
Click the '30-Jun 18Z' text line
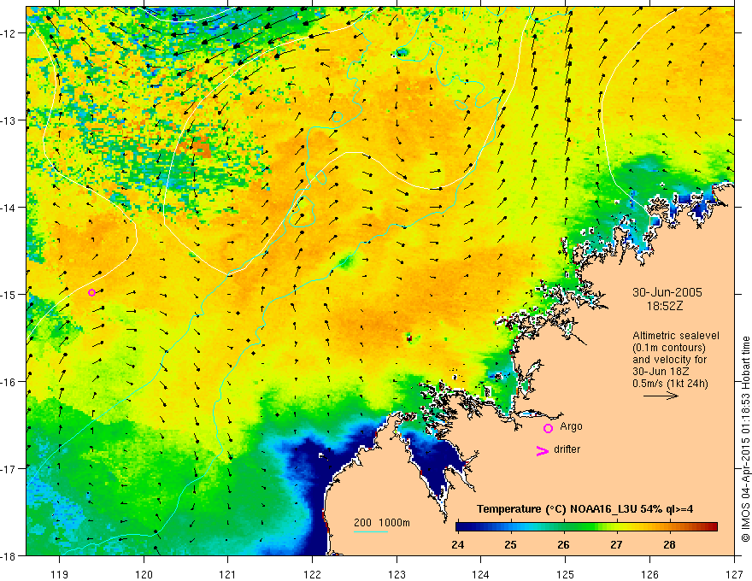pyautogui.click(x=661, y=371)
